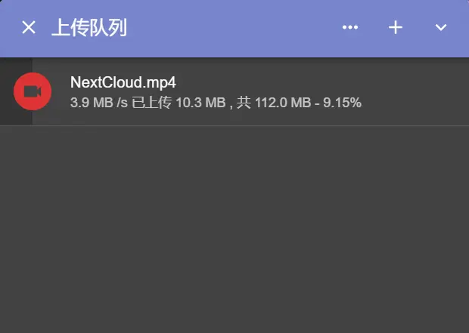469x333 pixels.
Task: Click the 已上传 10.3 MB uploaded amount
Action: (x=179, y=103)
